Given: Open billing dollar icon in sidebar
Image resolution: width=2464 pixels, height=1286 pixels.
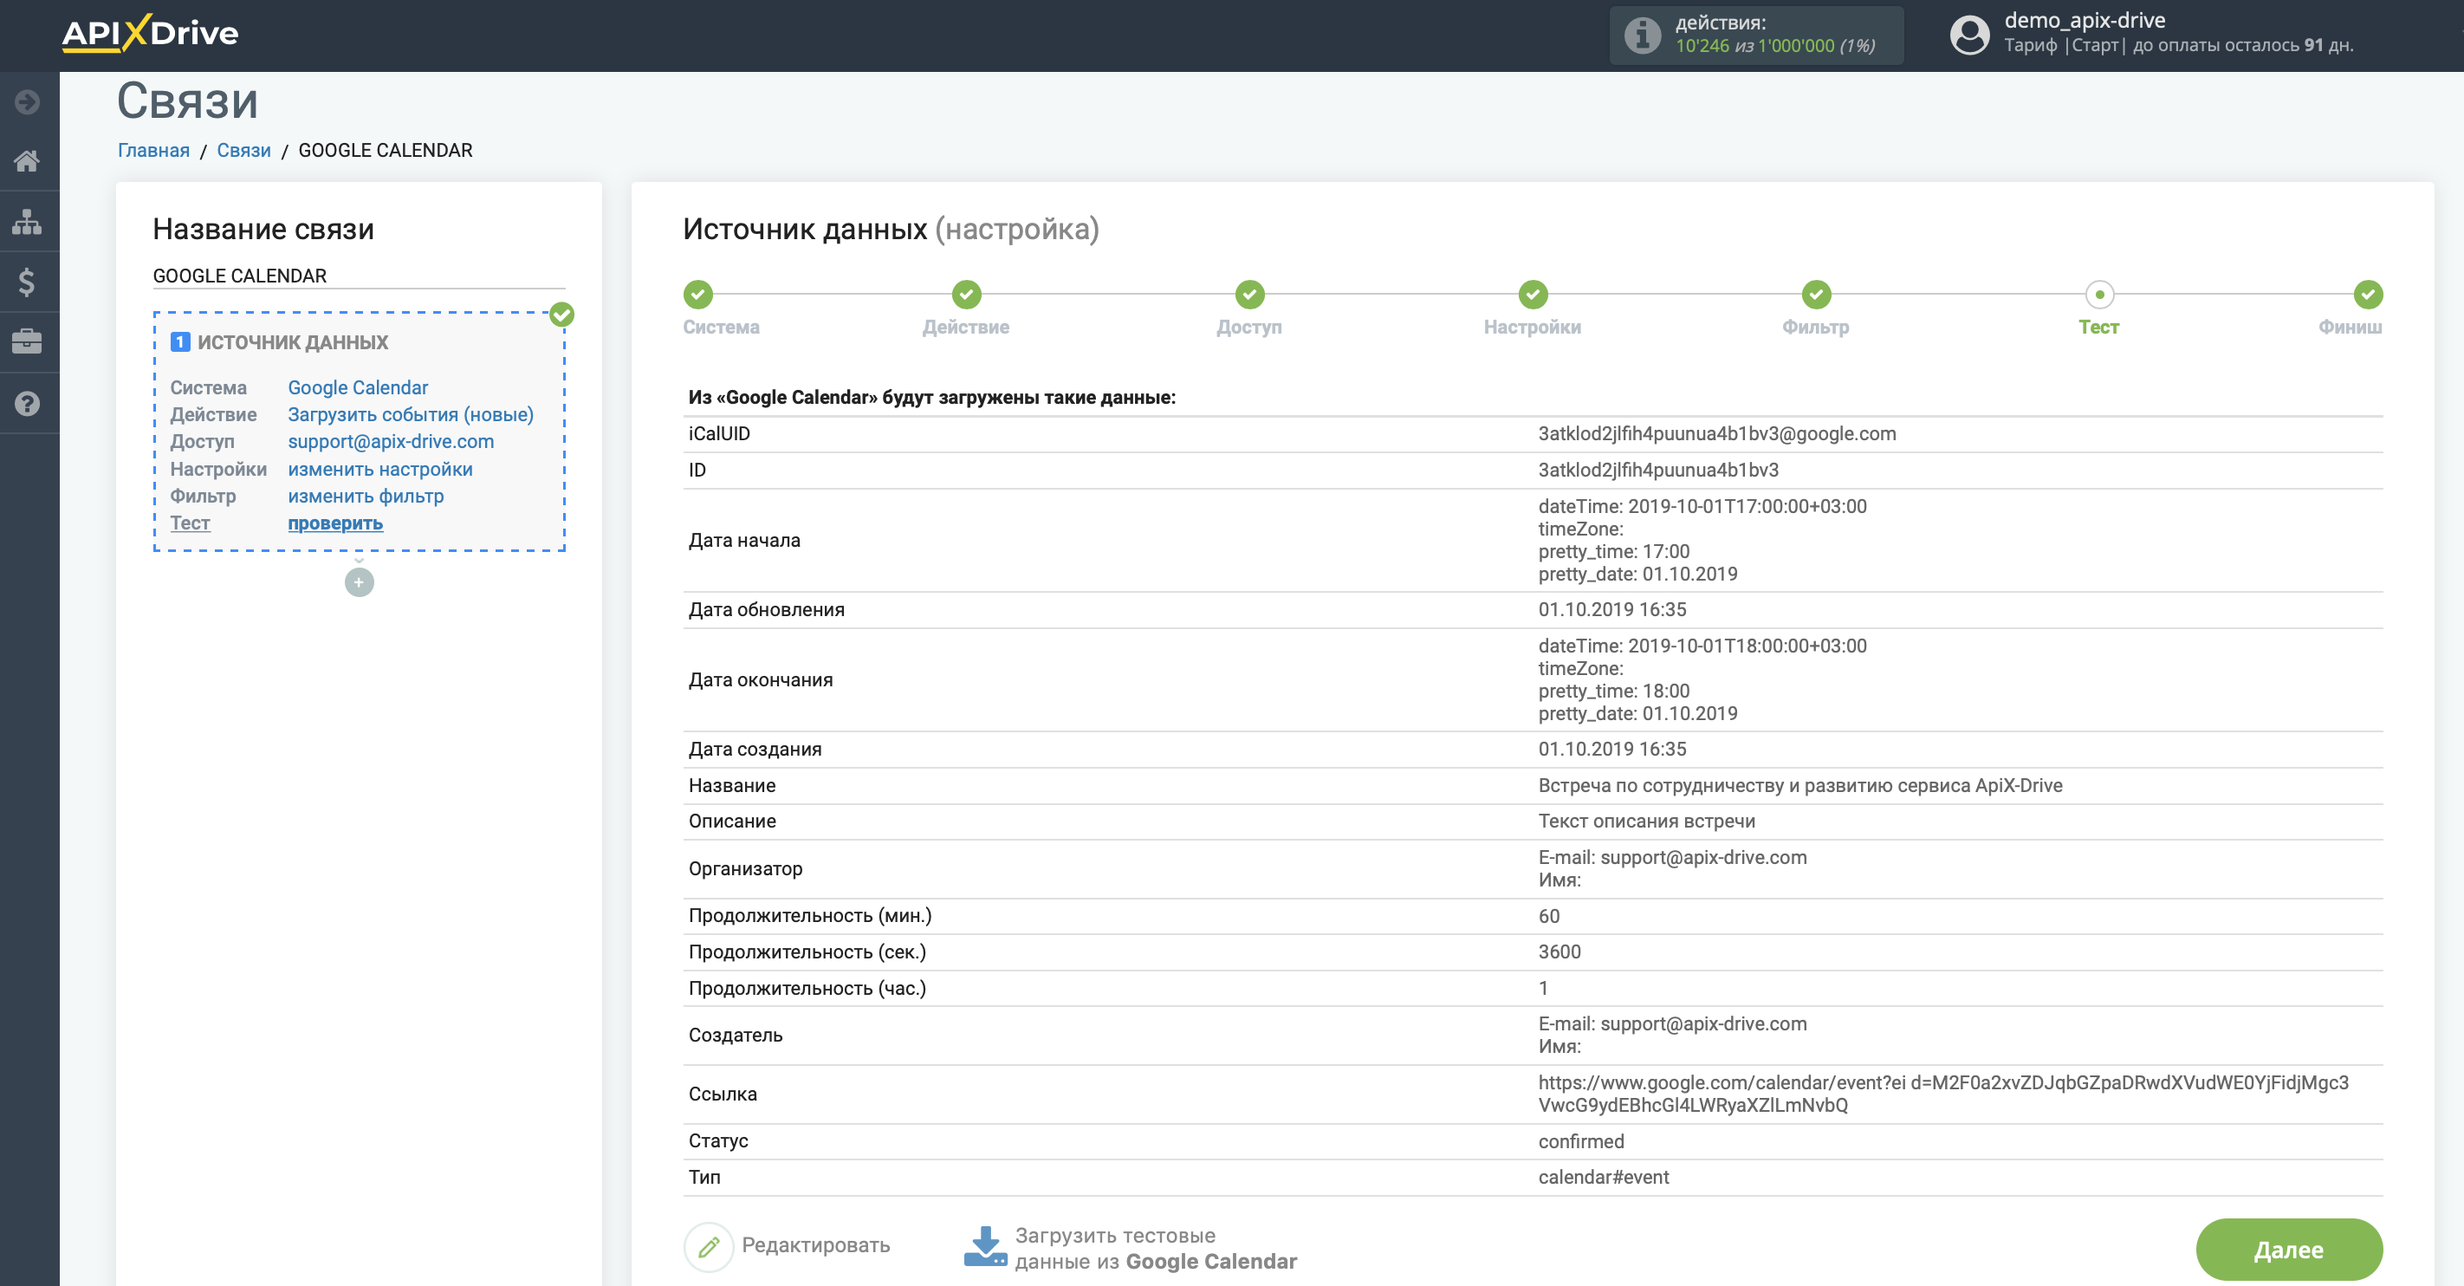Looking at the screenshot, I should click(28, 282).
